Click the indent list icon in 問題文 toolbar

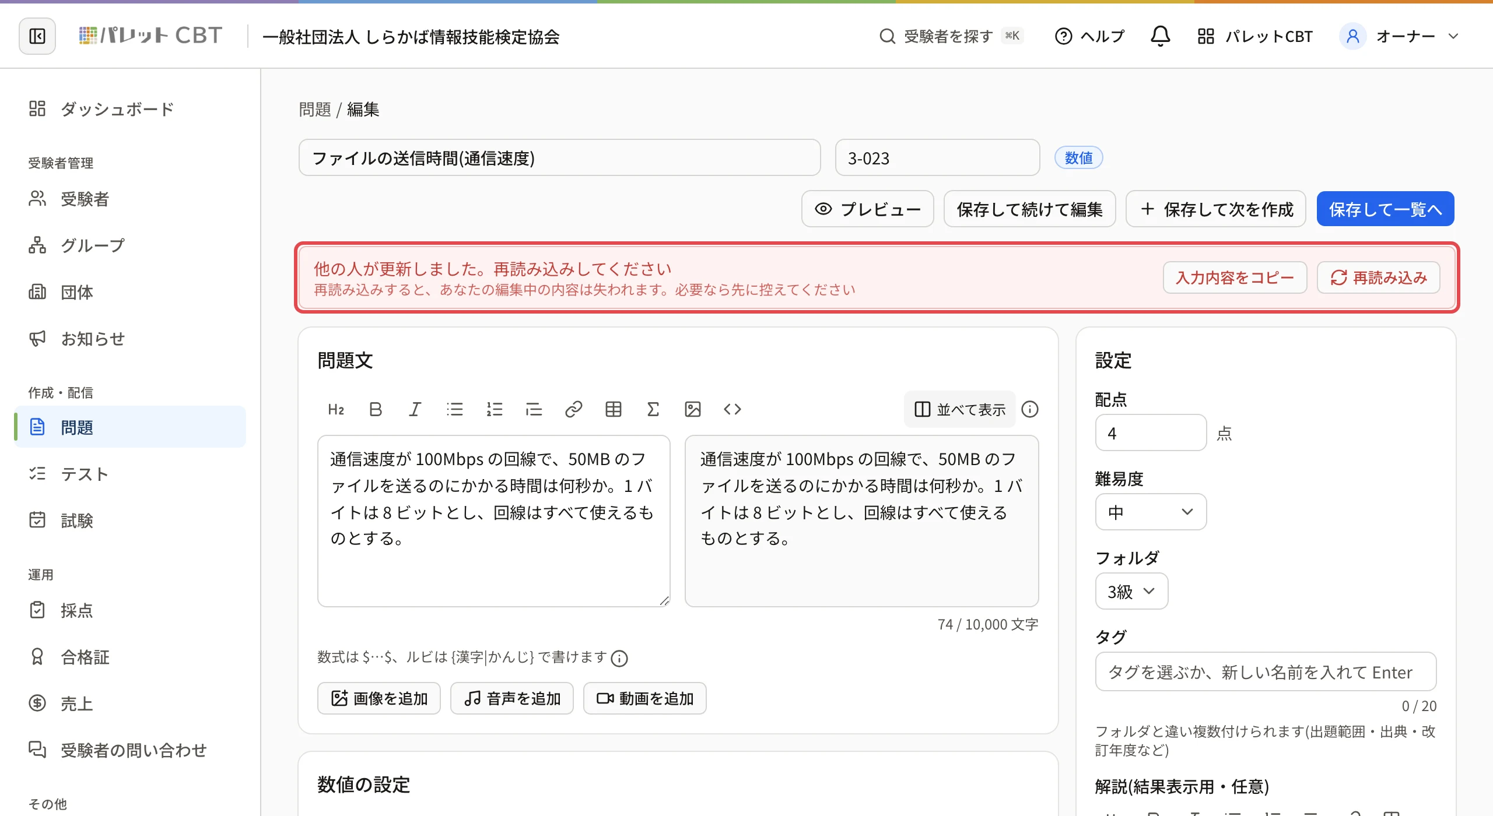click(534, 409)
